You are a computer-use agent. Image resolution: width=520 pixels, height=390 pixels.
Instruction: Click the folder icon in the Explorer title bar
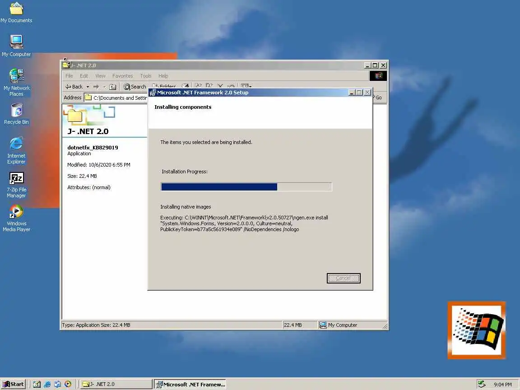(x=66, y=65)
